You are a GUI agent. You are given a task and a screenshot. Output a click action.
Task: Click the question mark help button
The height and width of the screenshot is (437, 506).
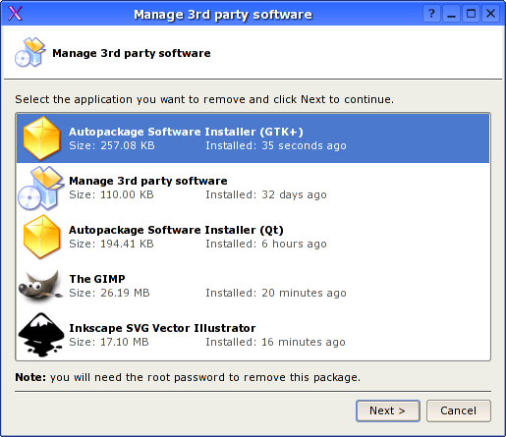431,14
